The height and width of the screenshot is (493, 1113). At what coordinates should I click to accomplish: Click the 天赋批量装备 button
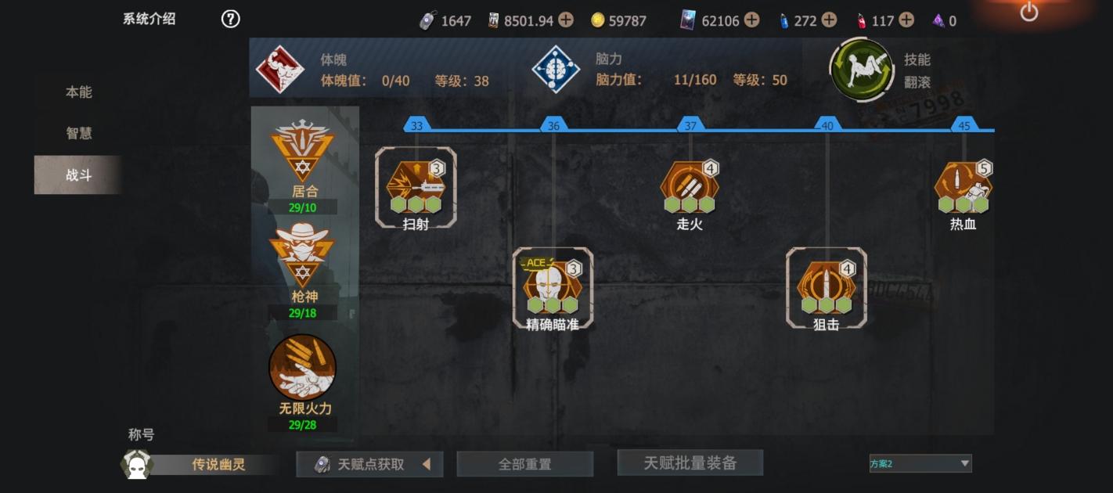click(x=690, y=462)
